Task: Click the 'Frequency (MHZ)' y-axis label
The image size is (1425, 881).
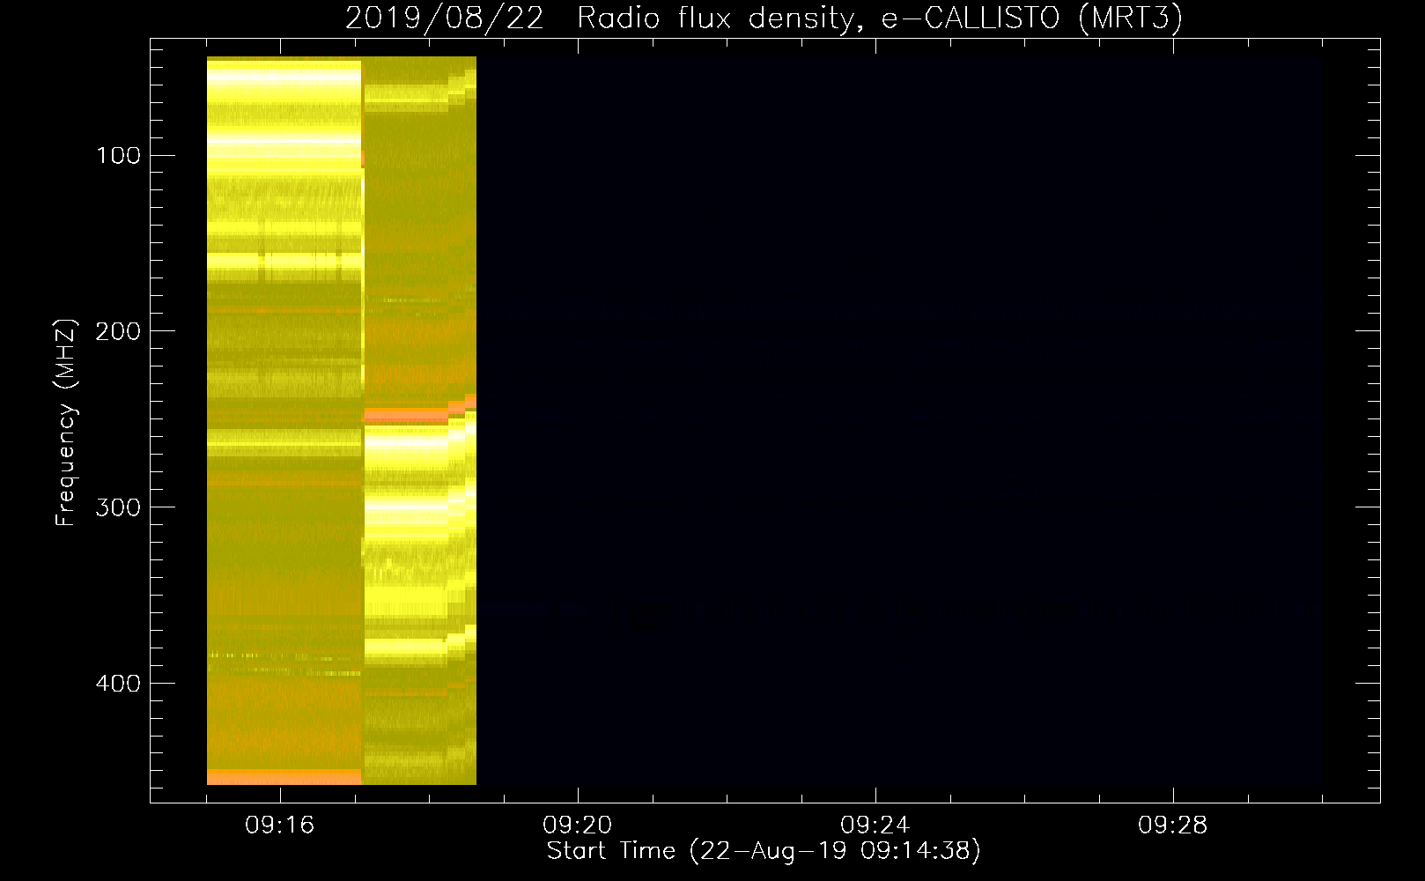Action: 66,423
